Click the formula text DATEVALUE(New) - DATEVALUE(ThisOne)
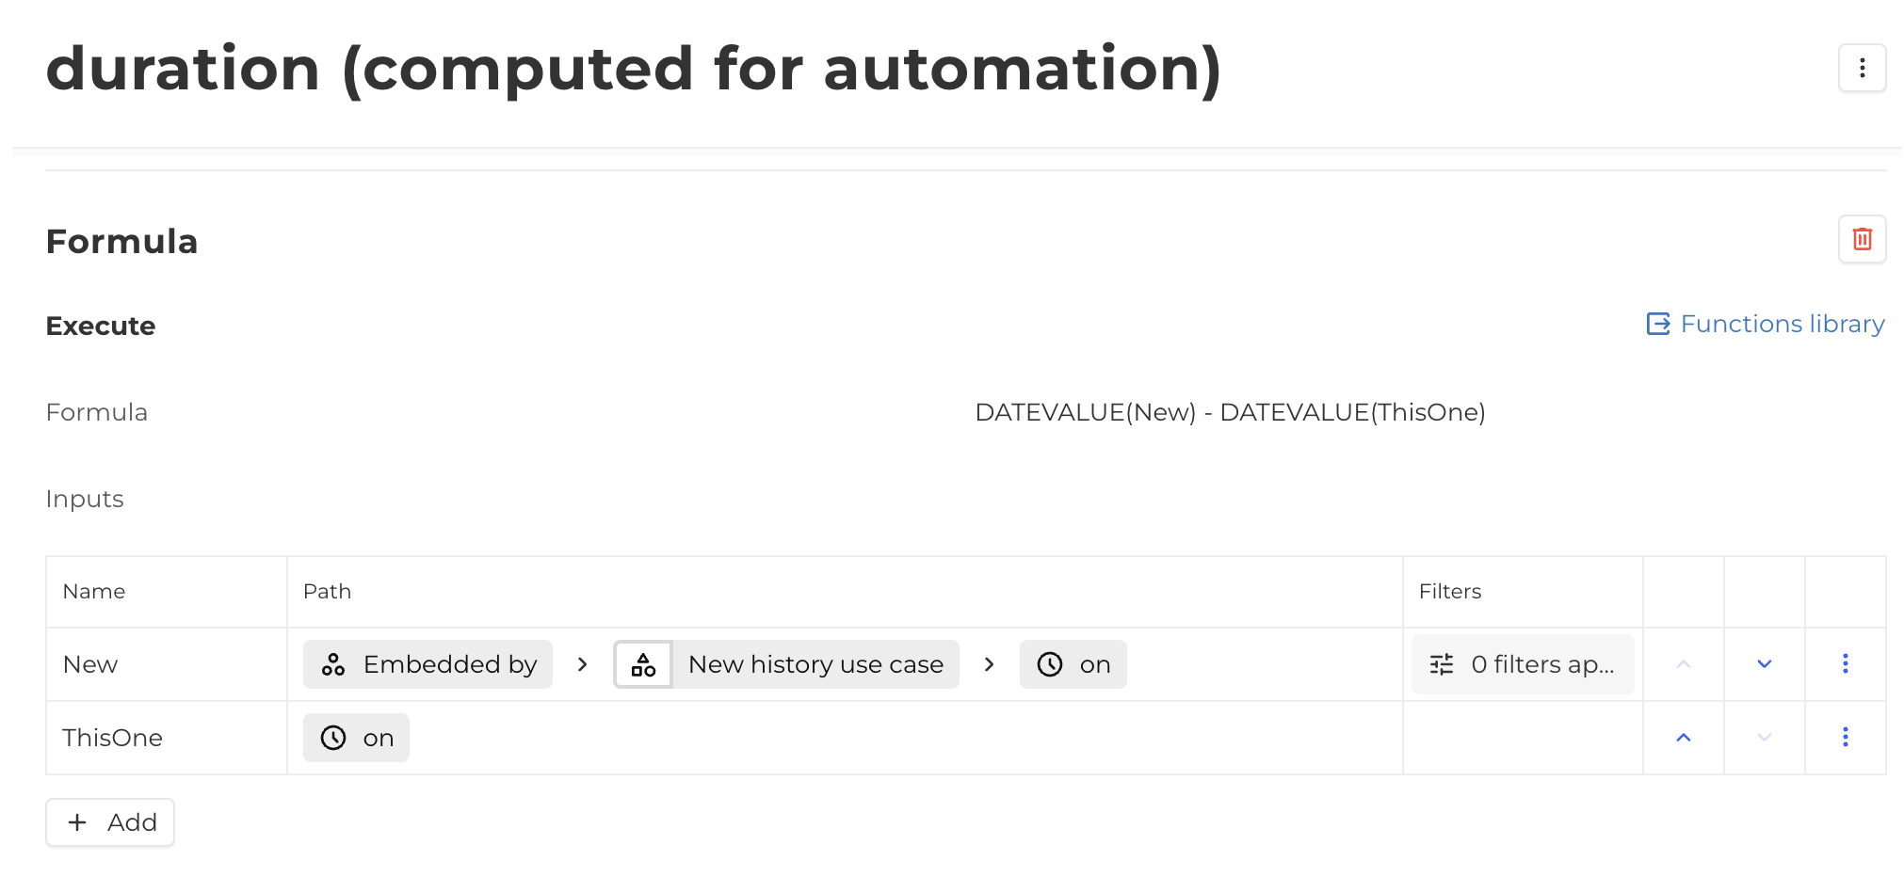 pos(1230,412)
